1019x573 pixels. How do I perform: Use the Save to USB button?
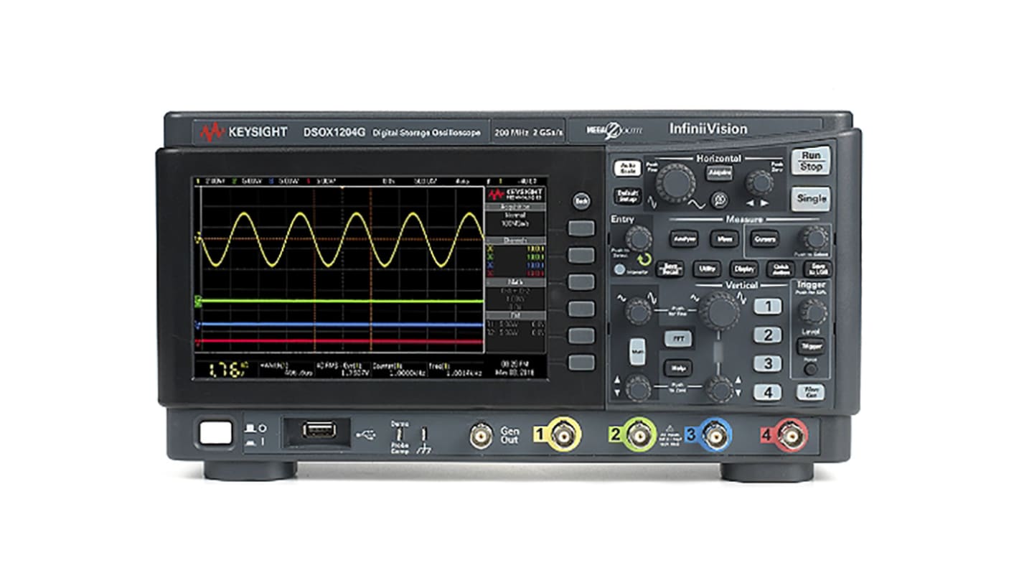(817, 269)
